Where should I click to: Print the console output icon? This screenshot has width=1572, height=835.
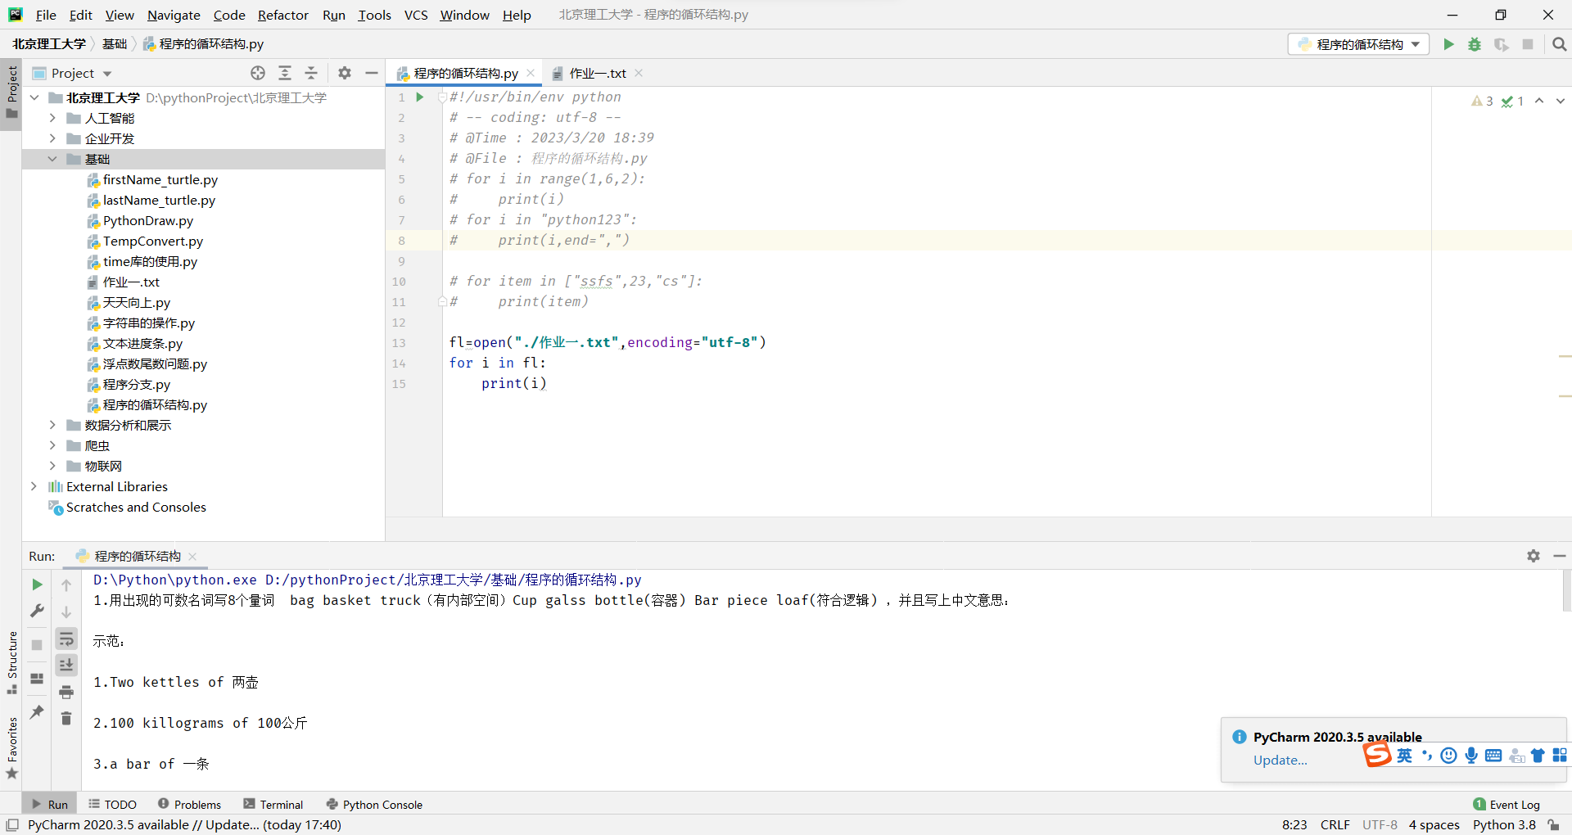point(66,693)
